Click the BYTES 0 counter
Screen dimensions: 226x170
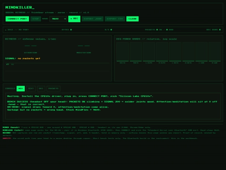tap(67, 30)
